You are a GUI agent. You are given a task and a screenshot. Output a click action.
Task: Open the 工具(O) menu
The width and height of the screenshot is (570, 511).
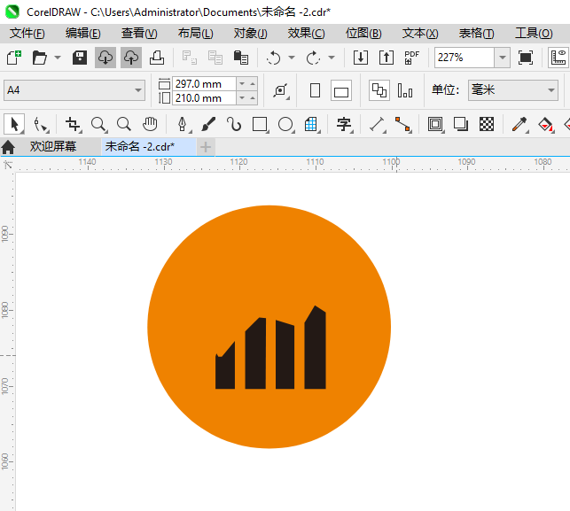pyautogui.click(x=534, y=34)
